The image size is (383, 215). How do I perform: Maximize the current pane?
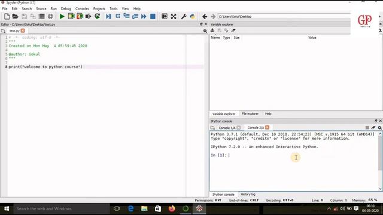click(165, 16)
